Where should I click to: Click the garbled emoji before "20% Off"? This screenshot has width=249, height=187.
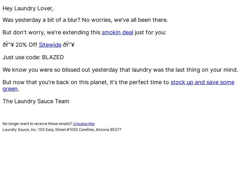(8, 45)
